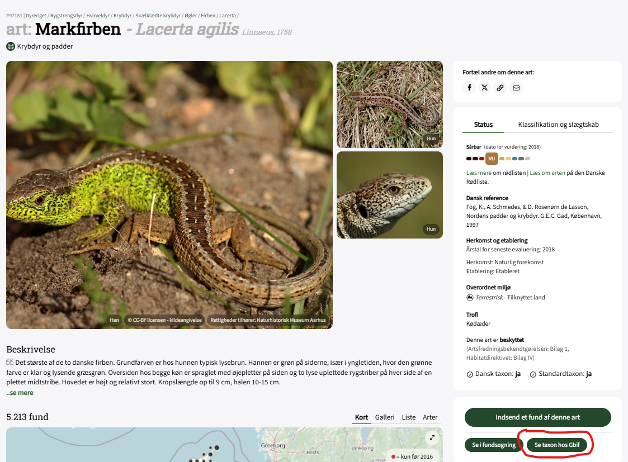628x462 pixels.
Task: Expand the description with 'se mere'
Action: pos(20,393)
